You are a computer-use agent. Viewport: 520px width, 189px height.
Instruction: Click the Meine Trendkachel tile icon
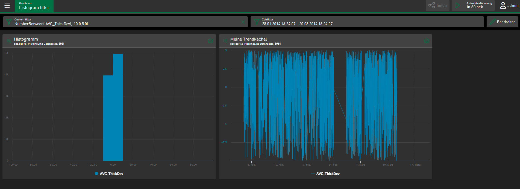225,41
